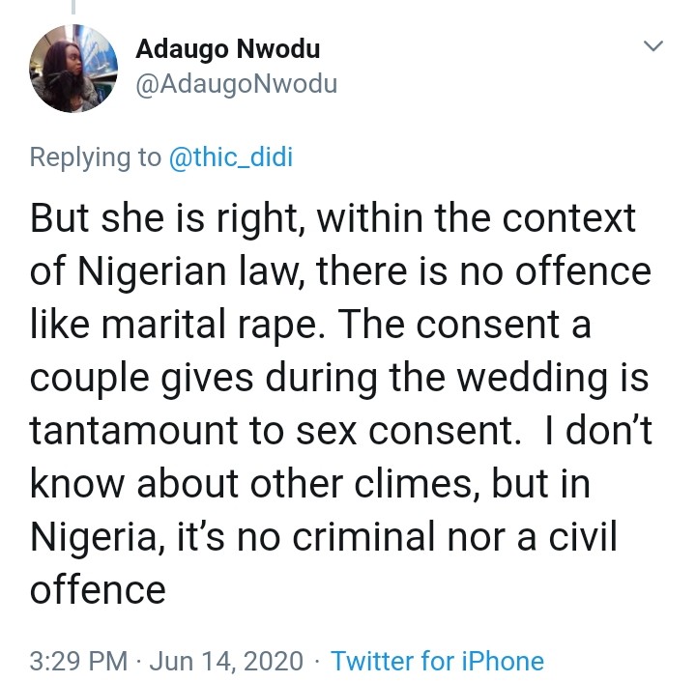
Task: Open the @thic_didi mention link
Action: point(230,157)
